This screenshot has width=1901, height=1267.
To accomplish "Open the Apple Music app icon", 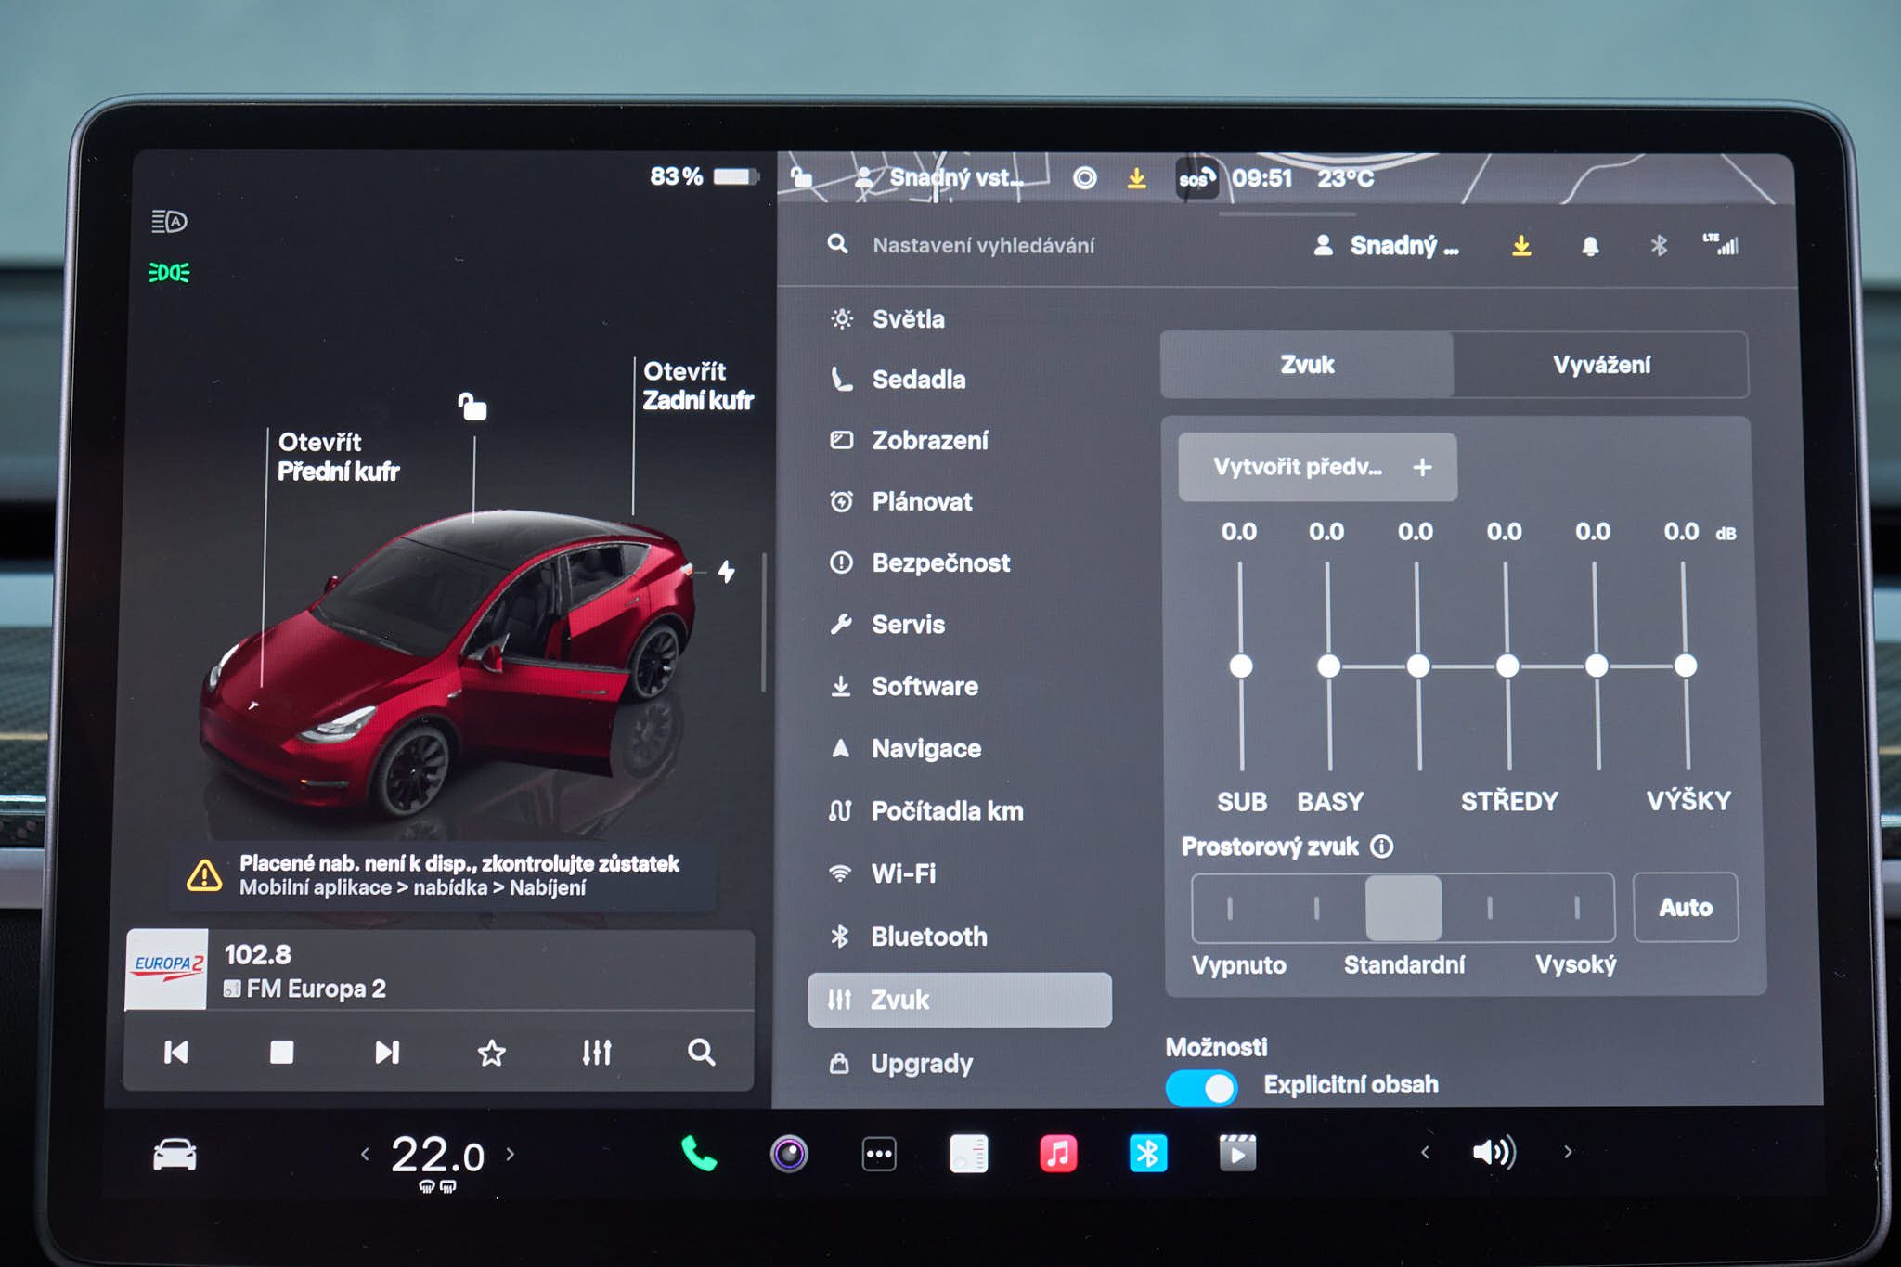I will (1058, 1154).
